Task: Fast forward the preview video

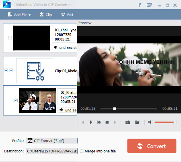Action: pyautogui.click(x=99, y=122)
